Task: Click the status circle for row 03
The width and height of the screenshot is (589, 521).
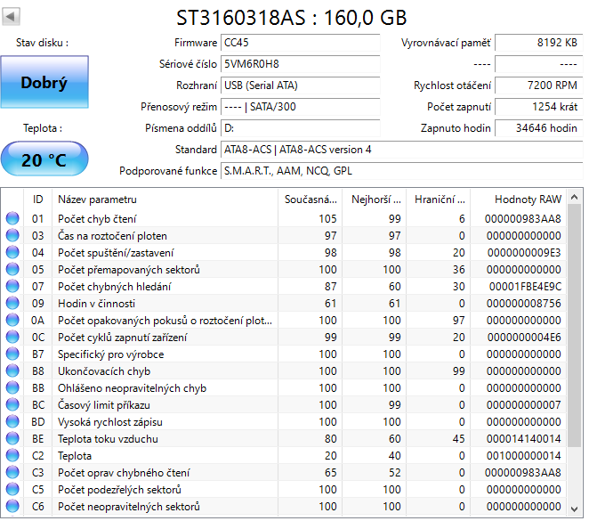Action: [12, 235]
